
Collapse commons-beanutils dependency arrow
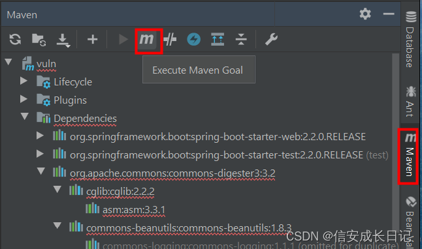coord(57,226)
